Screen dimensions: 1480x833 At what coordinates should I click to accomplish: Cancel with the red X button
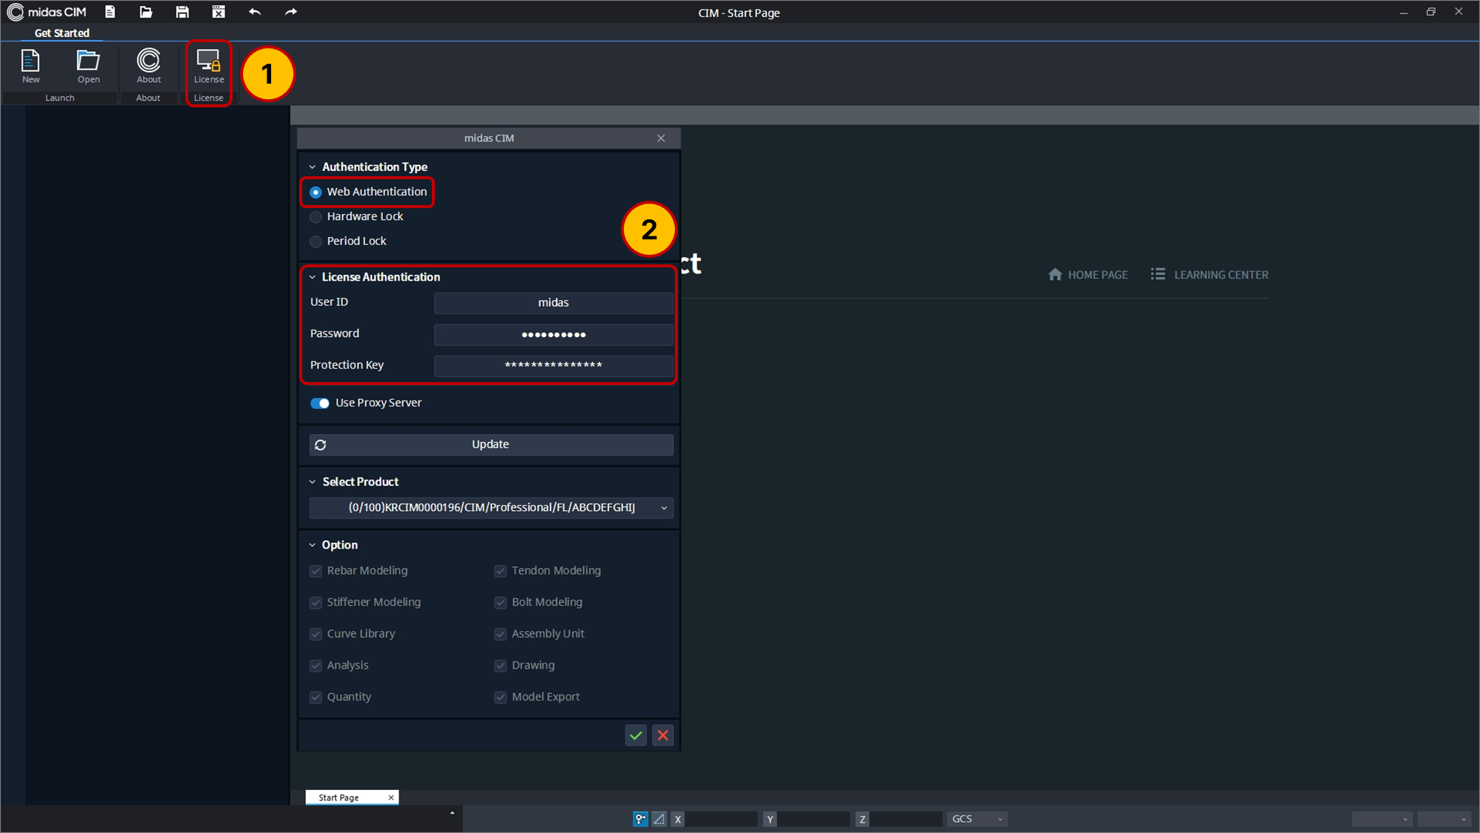pyautogui.click(x=663, y=735)
